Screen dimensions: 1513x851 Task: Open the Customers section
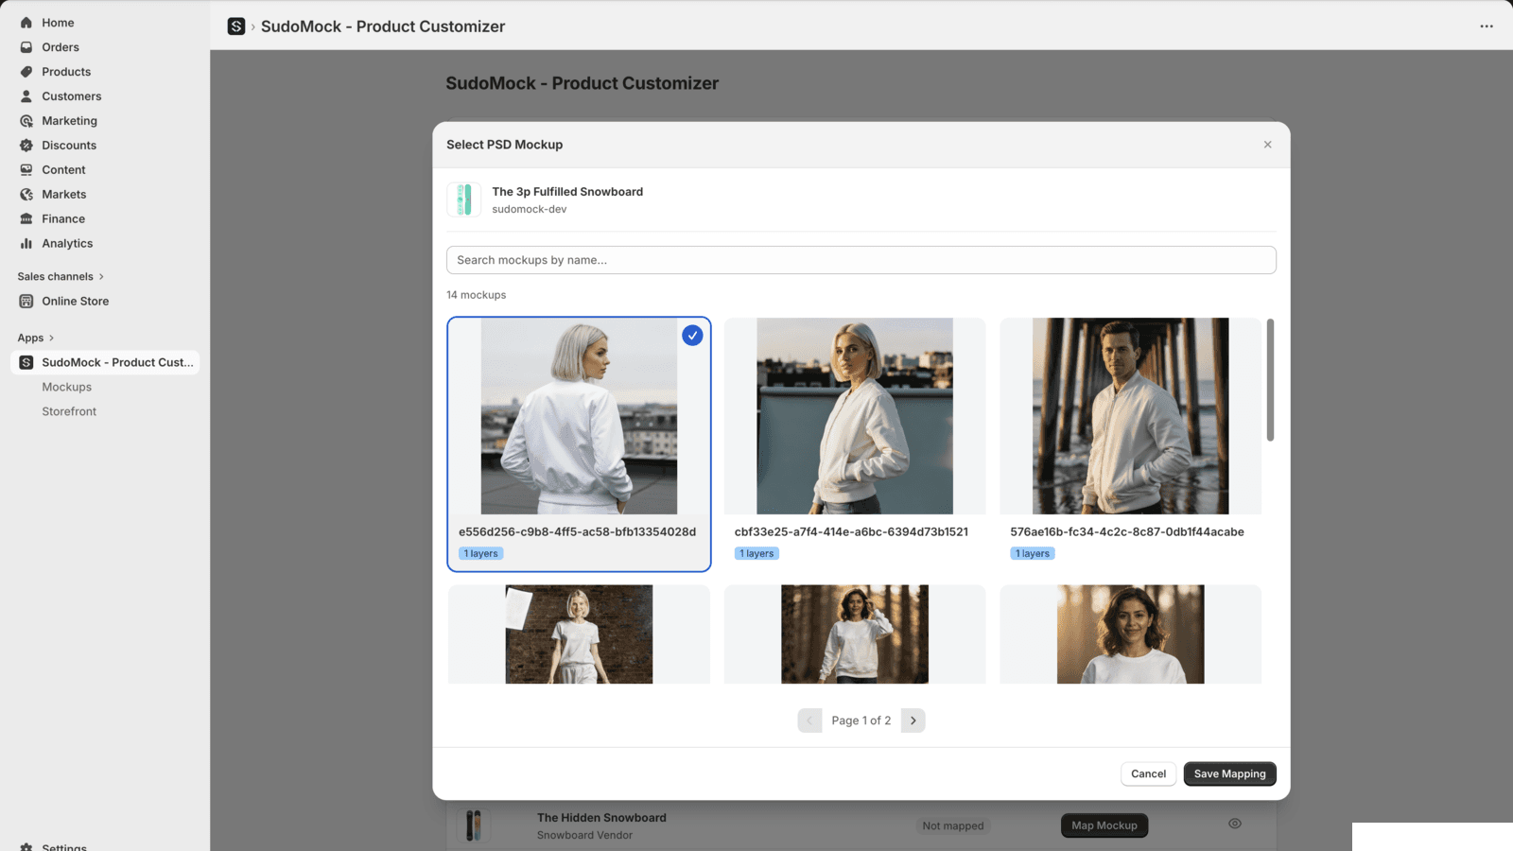pos(71,96)
